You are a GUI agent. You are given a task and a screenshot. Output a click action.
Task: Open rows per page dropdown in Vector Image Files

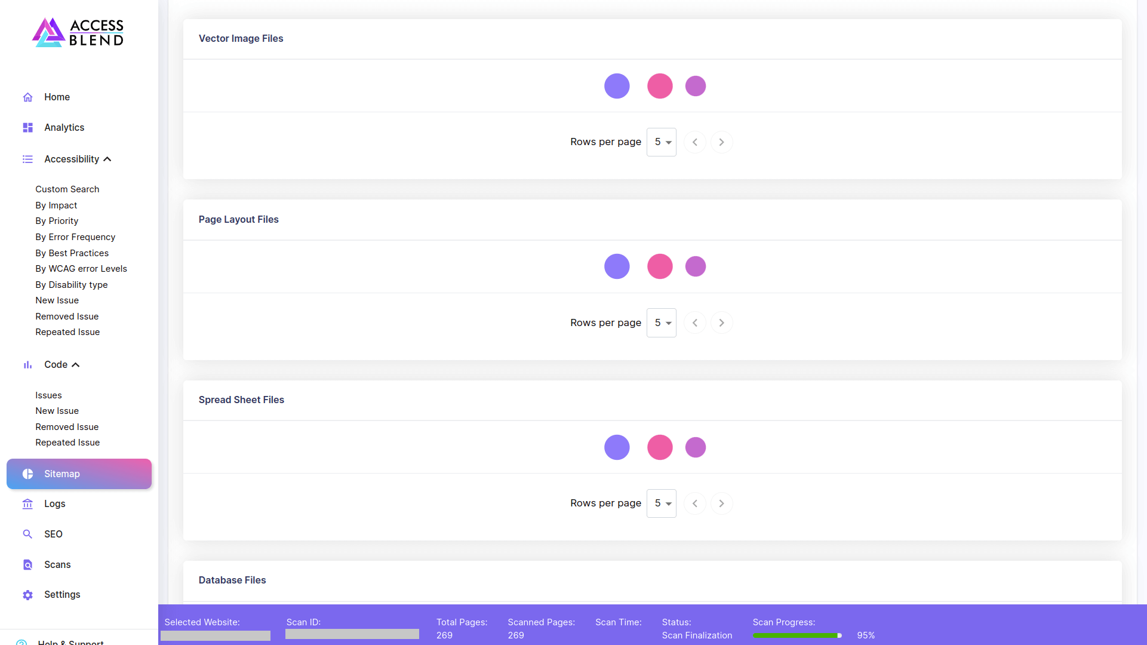(x=662, y=142)
